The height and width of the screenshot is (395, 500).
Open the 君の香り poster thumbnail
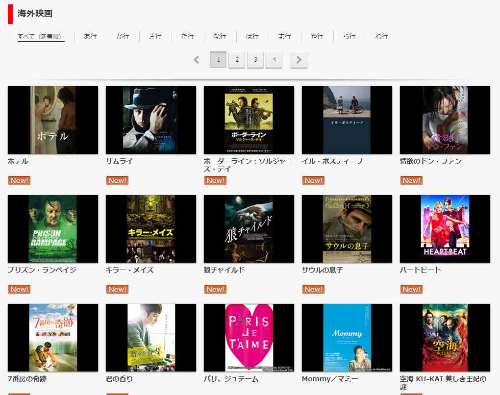[151, 338]
